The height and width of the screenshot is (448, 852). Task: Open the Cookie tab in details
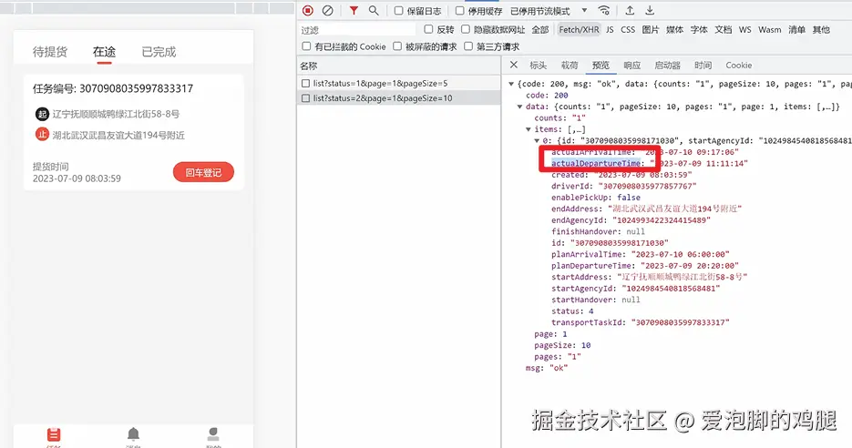738,66
